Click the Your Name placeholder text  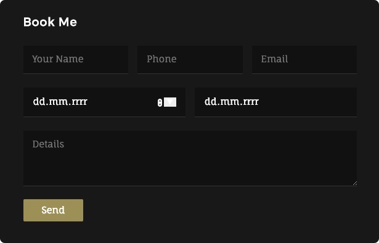pyautogui.click(x=58, y=59)
